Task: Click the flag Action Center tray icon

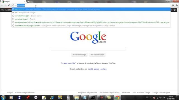Action: 154,97
